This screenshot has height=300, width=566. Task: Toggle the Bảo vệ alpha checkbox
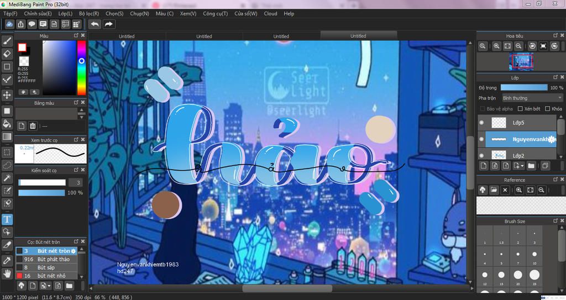pyautogui.click(x=482, y=109)
